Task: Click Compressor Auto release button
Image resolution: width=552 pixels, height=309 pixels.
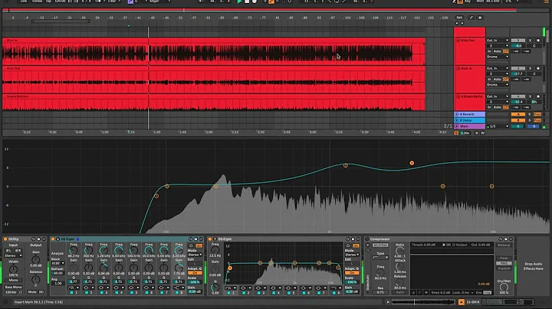Action: pyautogui.click(x=400, y=292)
